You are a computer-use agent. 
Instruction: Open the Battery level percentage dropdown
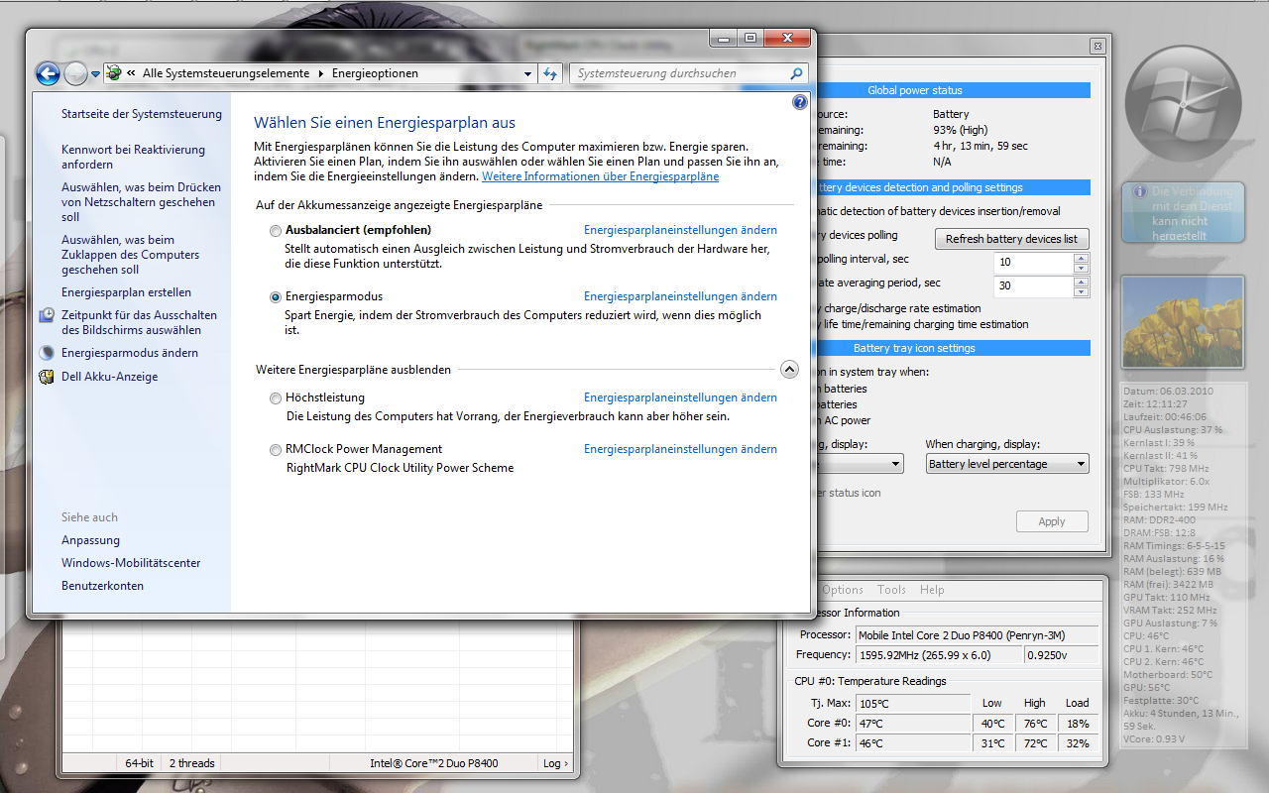pyautogui.click(x=1007, y=464)
